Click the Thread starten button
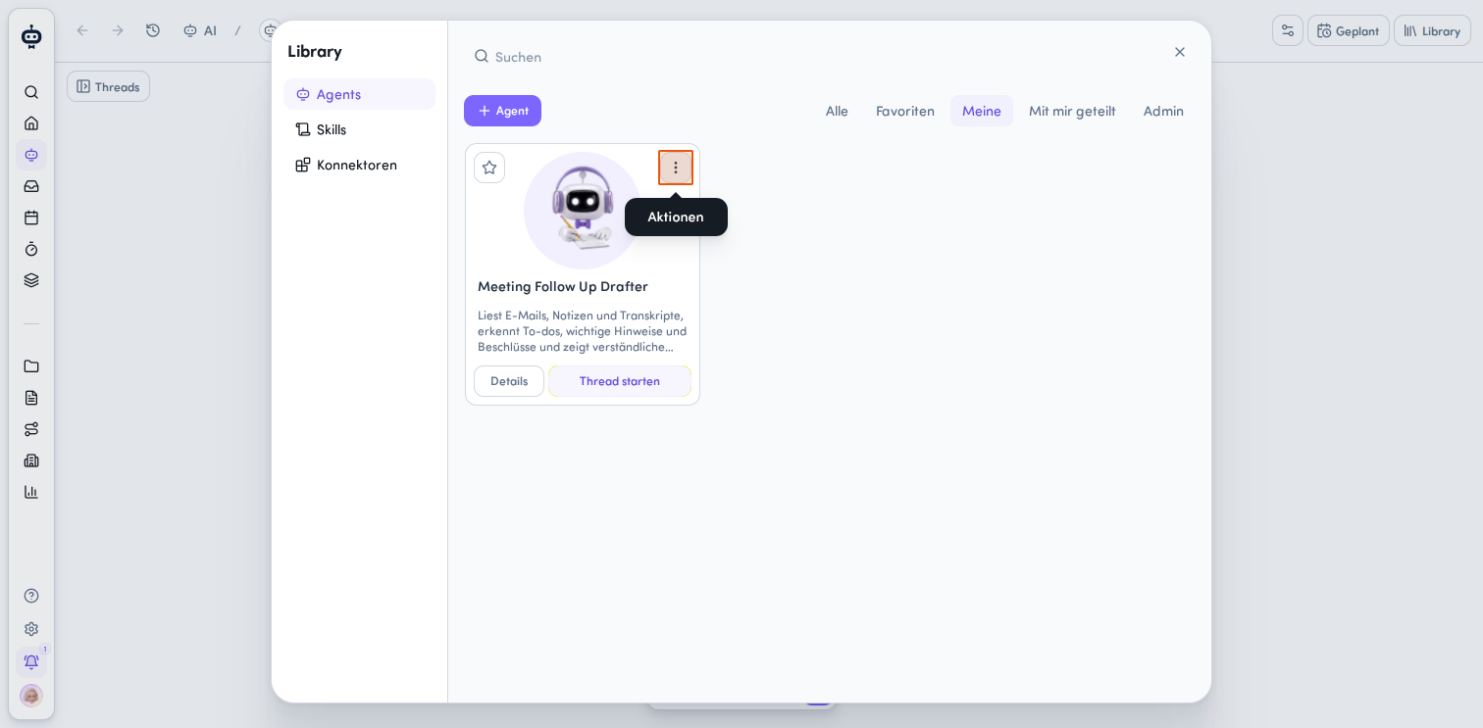Viewport: 1483px width, 728px height. coord(620,381)
